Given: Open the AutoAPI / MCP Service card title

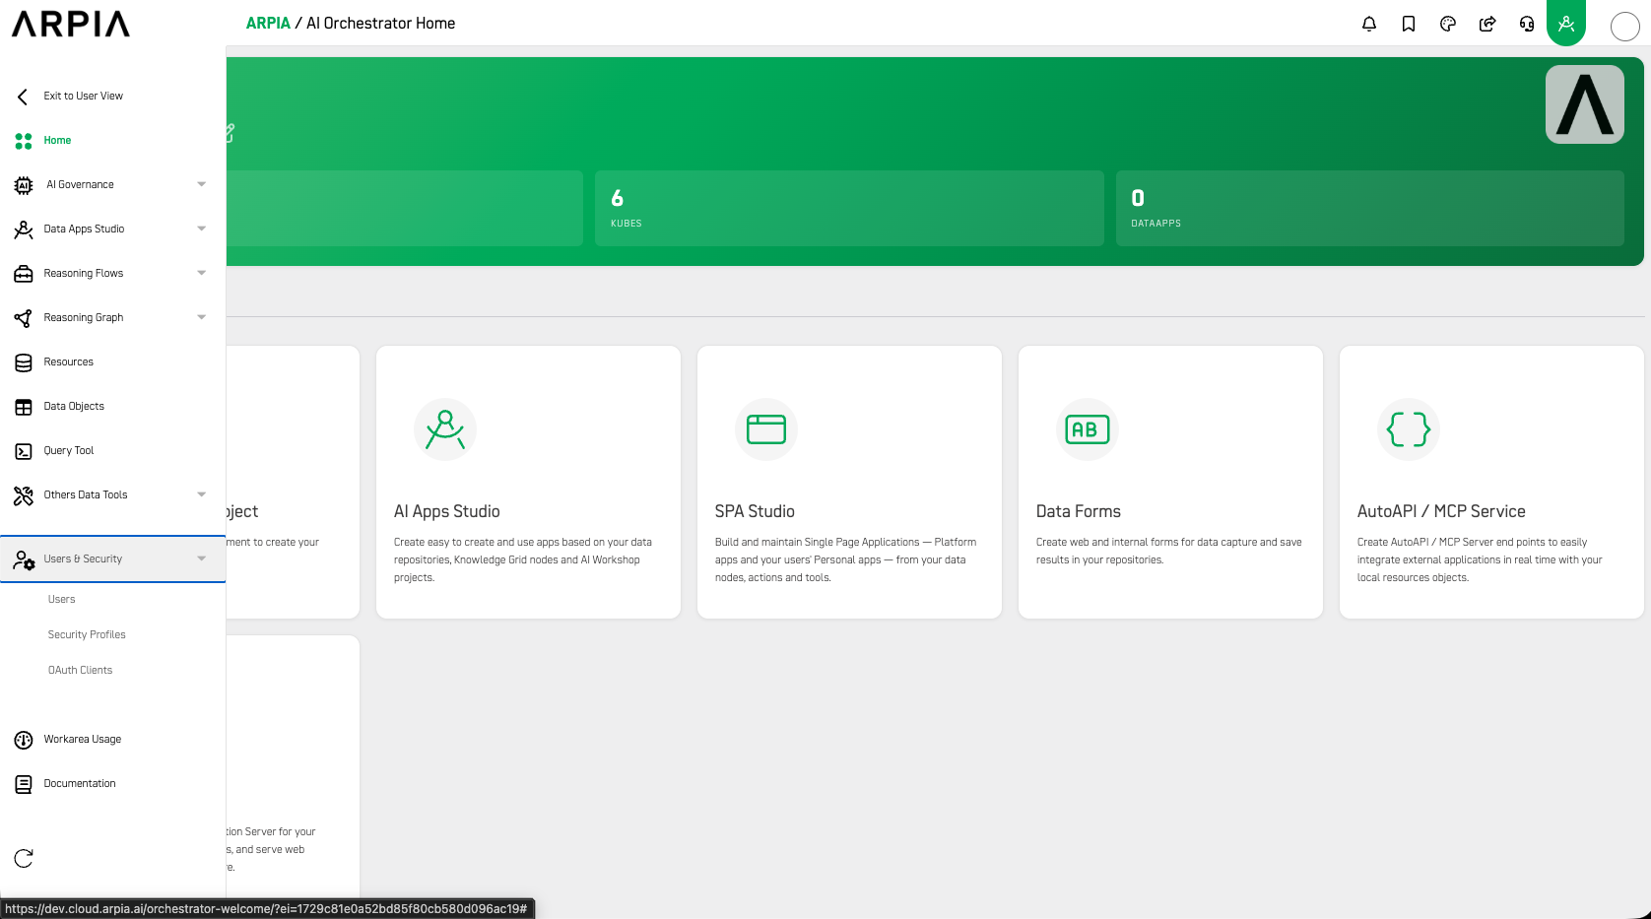Looking at the screenshot, I should (x=1441, y=512).
